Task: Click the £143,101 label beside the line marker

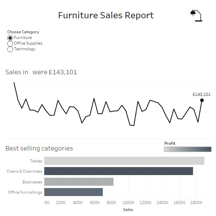Action: pyautogui.click(x=202, y=95)
